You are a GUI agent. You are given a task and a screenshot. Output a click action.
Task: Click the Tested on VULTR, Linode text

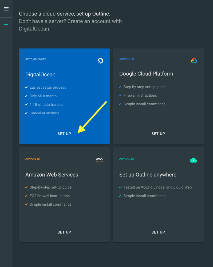pos(157,187)
